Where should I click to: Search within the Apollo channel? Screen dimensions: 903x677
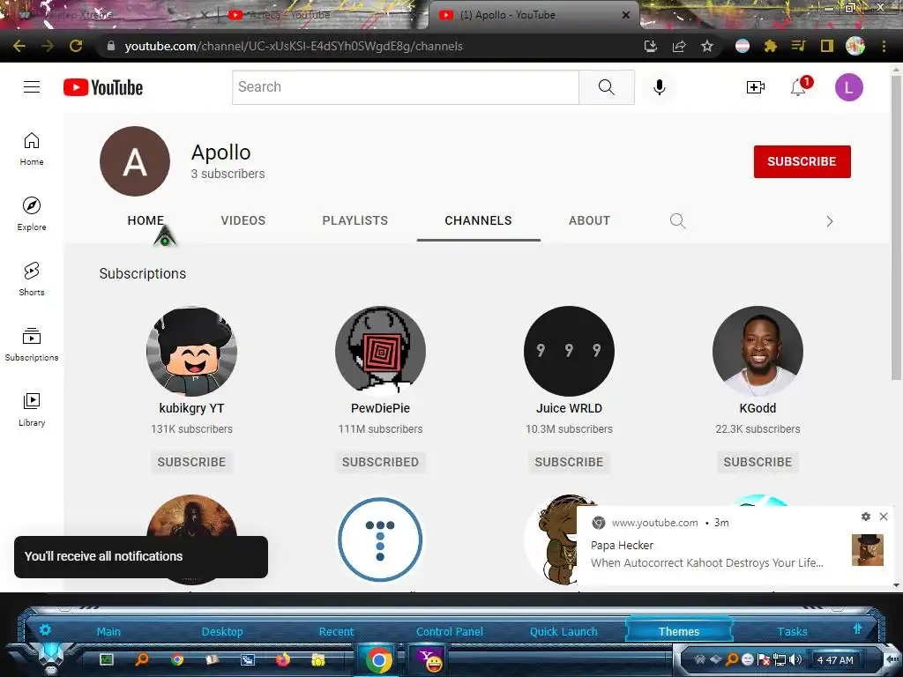[x=677, y=220]
